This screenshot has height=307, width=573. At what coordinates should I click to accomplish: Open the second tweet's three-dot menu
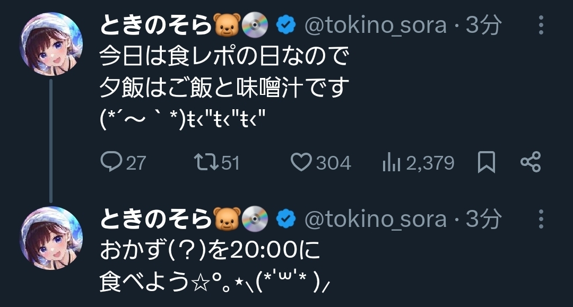click(x=541, y=219)
